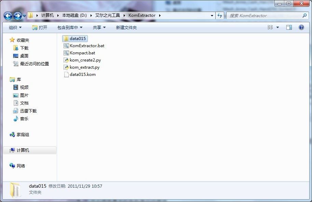Viewport: 312px width, 202px height.
Task: Close the Explorer window
Action: point(301,3)
